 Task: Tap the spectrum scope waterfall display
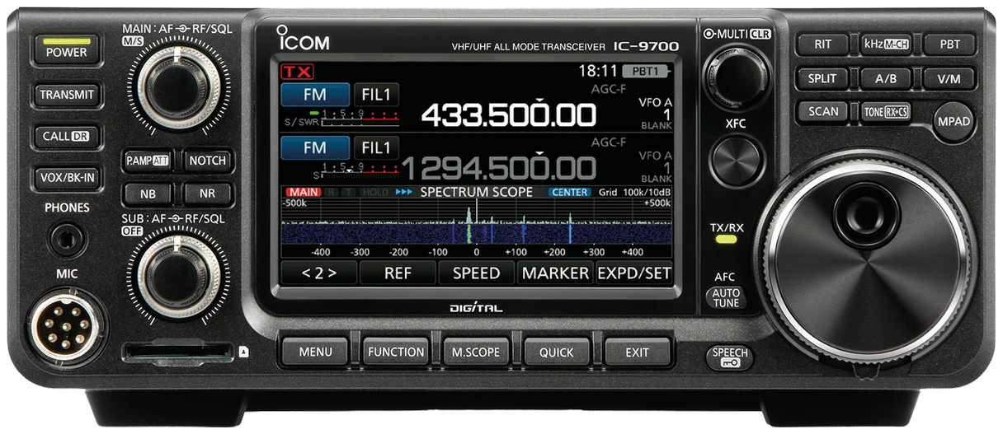point(476,233)
